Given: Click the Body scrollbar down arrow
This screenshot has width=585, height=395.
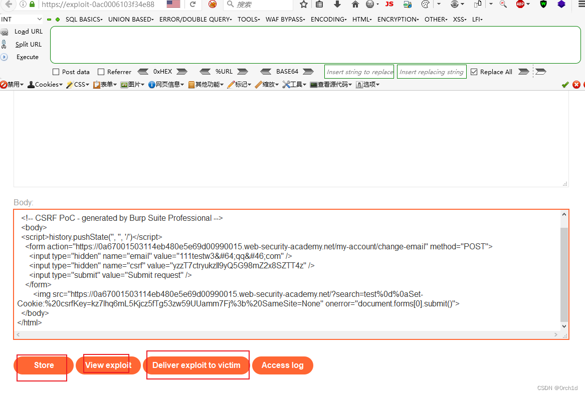Looking at the screenshot, I should click(x=564, y=326).
